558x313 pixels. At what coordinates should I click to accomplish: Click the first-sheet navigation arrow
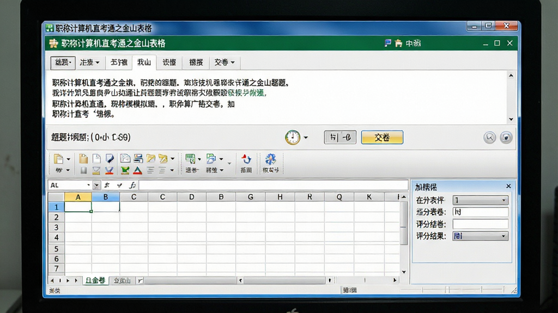pos(52,281)
